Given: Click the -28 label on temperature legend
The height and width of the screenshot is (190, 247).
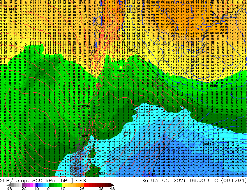Looking at the screenshot, I should 8,188.
